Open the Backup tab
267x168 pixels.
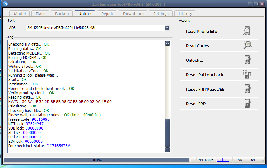(x=62, y=14)
